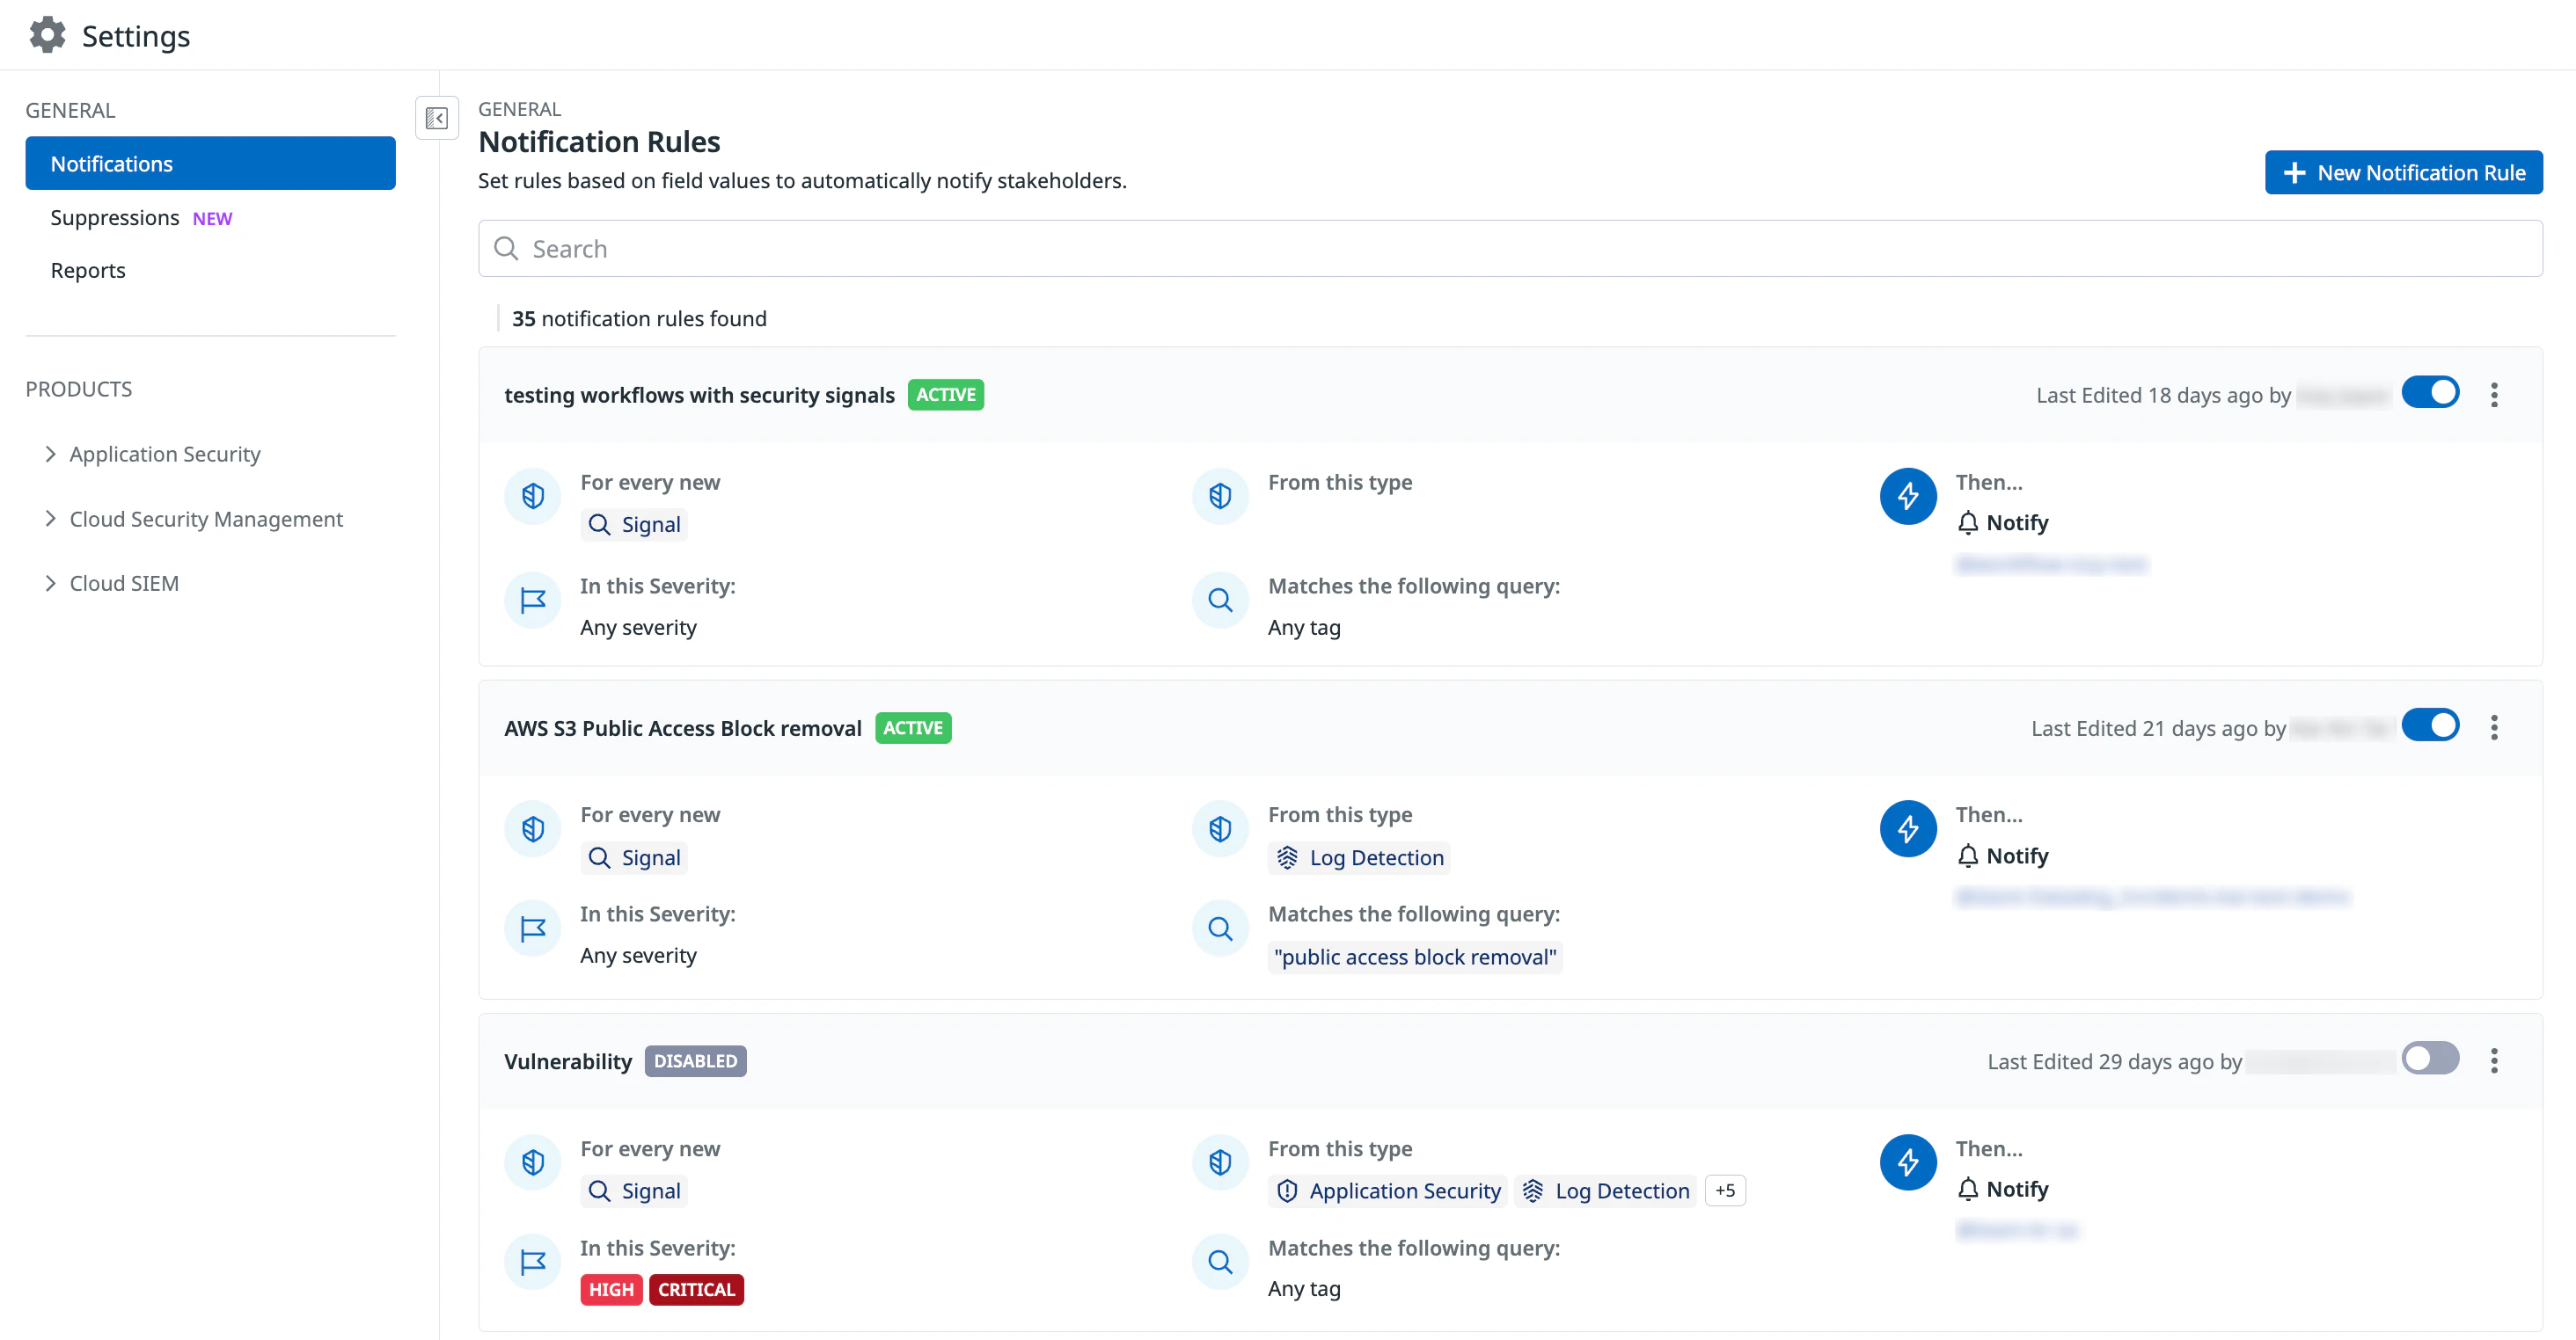Screen dimensions: 2576x1340
Task: Open testing workflows with security signals rule
Action: coord(699,395)
